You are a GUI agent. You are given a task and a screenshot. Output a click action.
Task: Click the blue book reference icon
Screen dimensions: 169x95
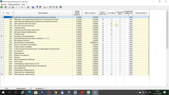(33, 7)
